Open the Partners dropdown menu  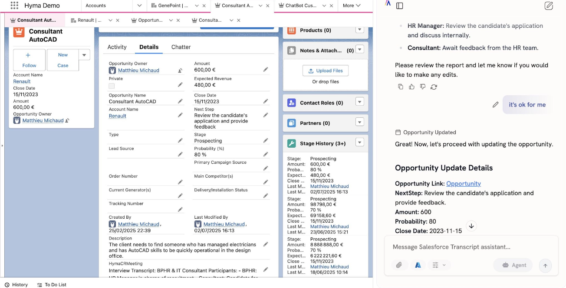pyautogui.click(x=359, y=122)
